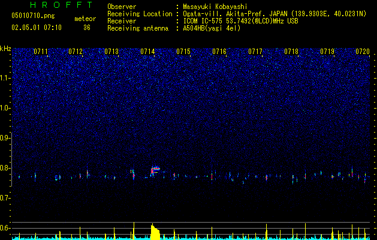Click the 1.1 frequency axis label
Screen dimensions: 377x240
click(x=5, y=78)
